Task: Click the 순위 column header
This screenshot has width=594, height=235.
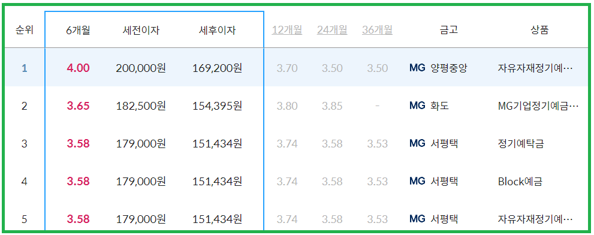Action: tap(24, 31)
